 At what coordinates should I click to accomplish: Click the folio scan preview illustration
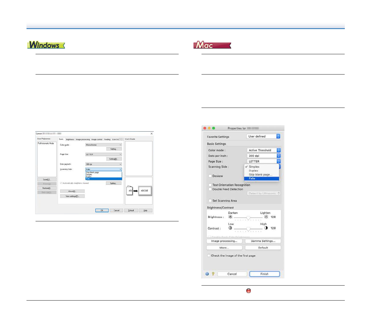pyautogui.click(x=139, y=190)
